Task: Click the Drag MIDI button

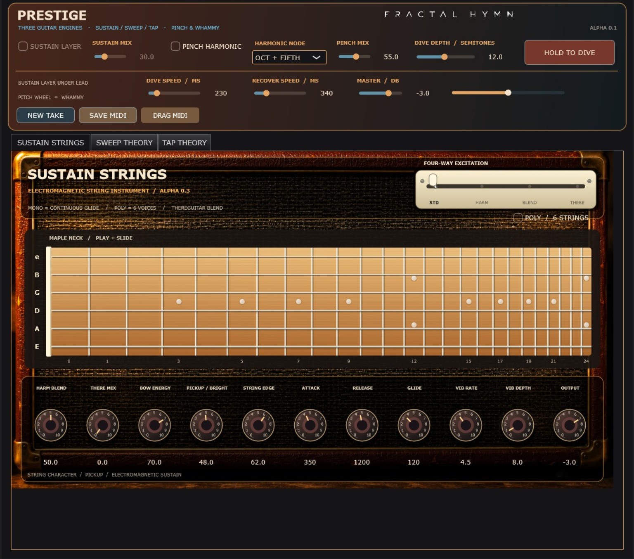Action: pos(170,115)
